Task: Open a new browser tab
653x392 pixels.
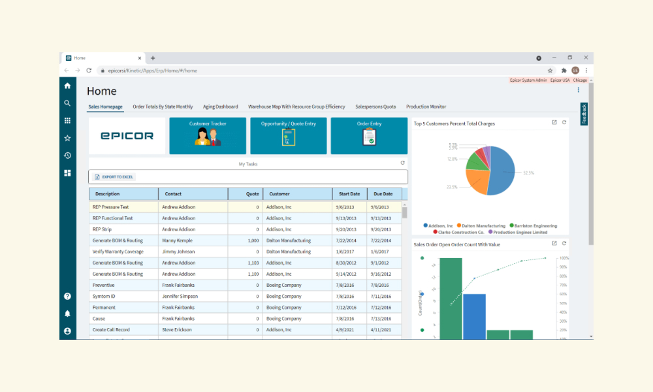Action: coord(153,58)
